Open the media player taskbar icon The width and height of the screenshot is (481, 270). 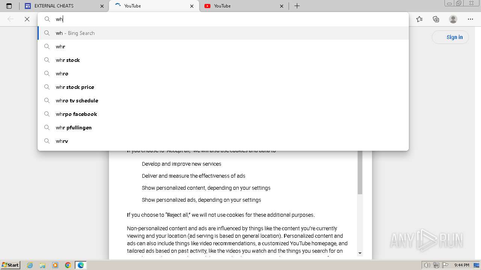click(x=55, y=265)
